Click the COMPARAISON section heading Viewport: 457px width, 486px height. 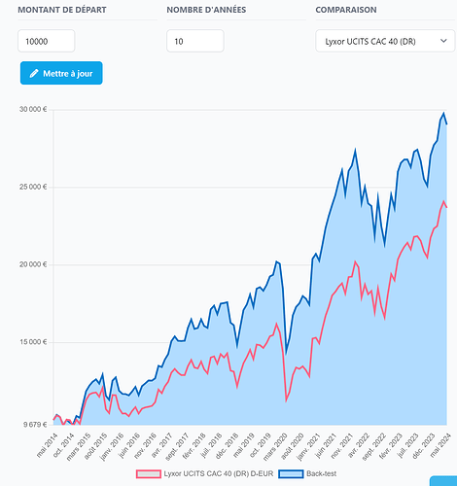point(346,10)
